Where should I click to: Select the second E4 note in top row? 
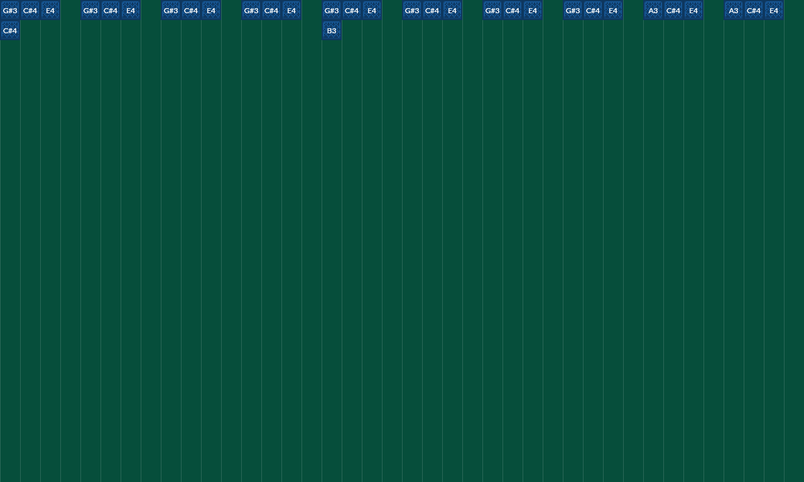(x=131, y=10)
